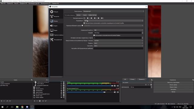194x109 pixels.
Task: Add a scene transition with plus icon
Action: tap(146, 85)
